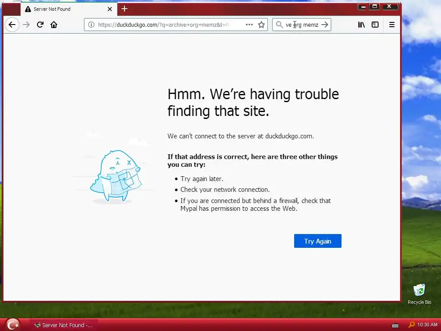Click into the 'org memz' search field
The image size is (441, 331).
[302, 25]
